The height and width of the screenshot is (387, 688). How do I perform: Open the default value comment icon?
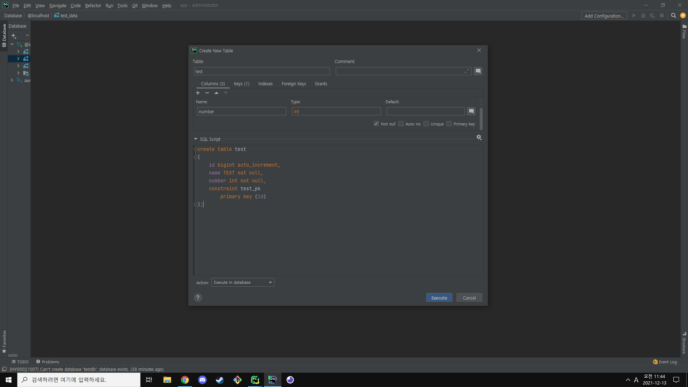pos(471,111)
